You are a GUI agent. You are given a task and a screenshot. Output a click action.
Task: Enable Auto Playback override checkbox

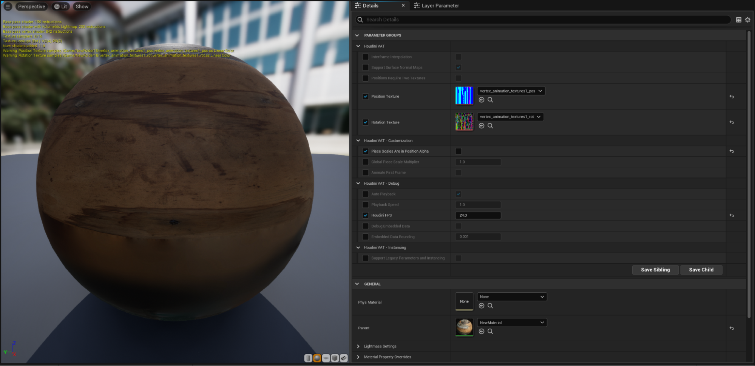click(366, 194)
